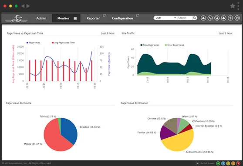Click the Firefox (14.68 %) label

pos(147,133)
